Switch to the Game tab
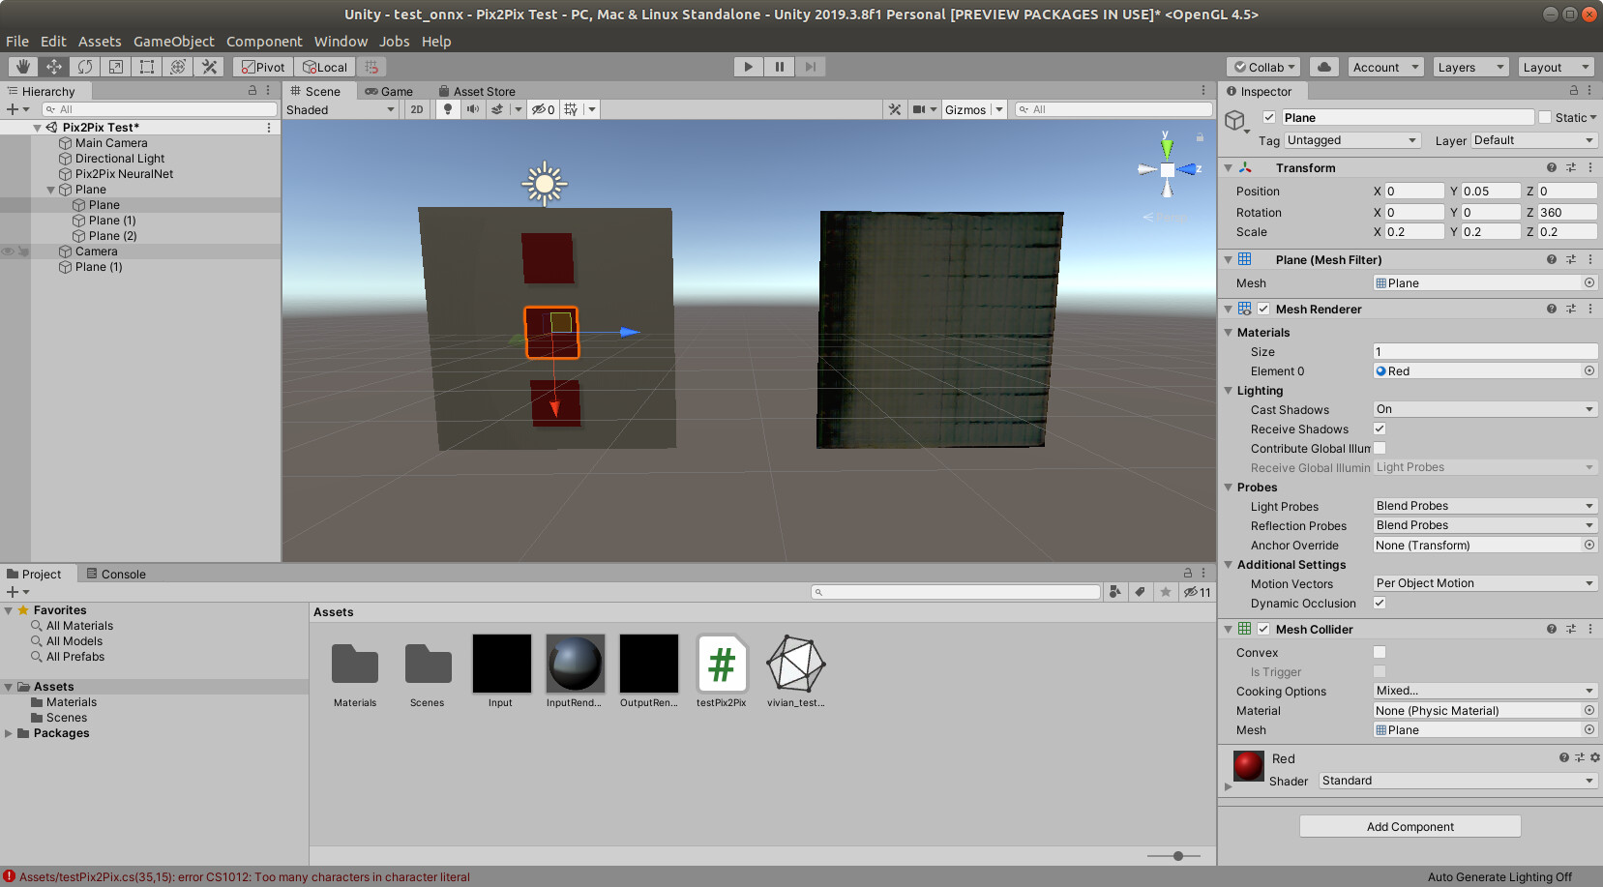The image size is (1603, 887). click(x=391, y=91)
